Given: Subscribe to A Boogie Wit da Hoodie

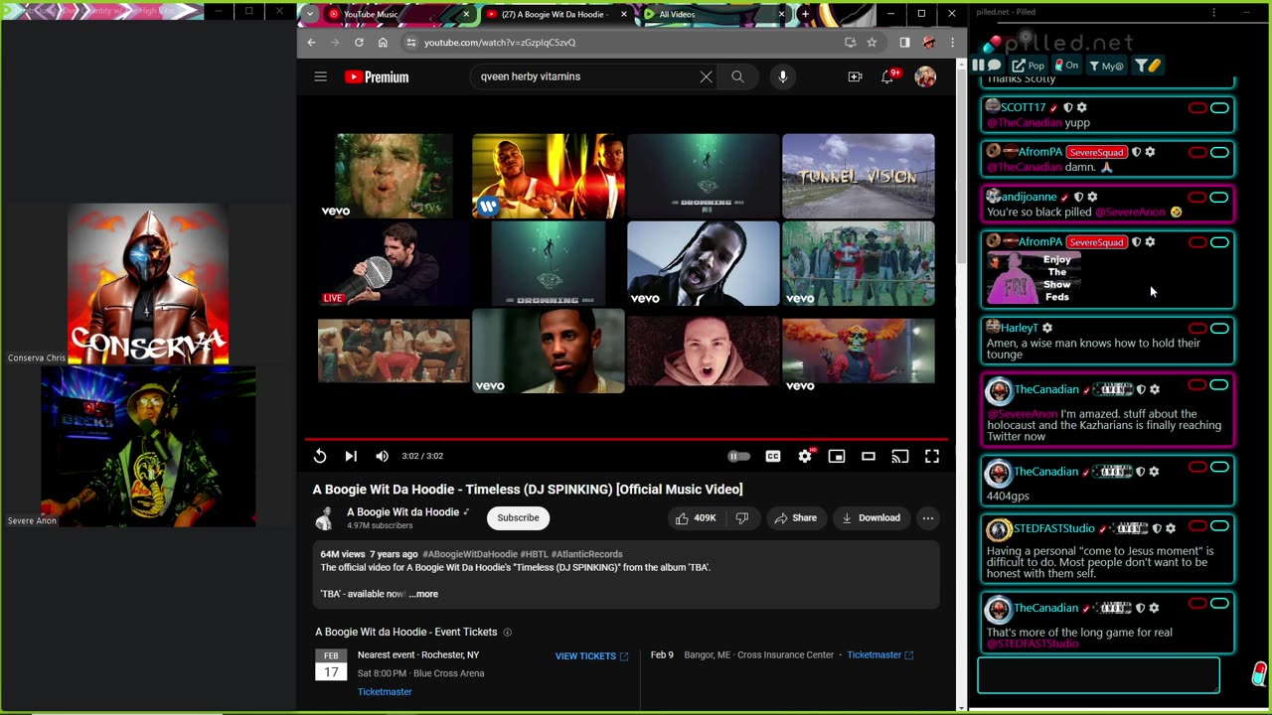Looking at the screenshot, I should click(518, 517).
